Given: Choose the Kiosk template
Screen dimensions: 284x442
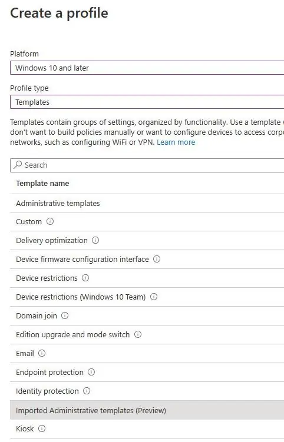Looking at the screenshot, I should point(147,429).
